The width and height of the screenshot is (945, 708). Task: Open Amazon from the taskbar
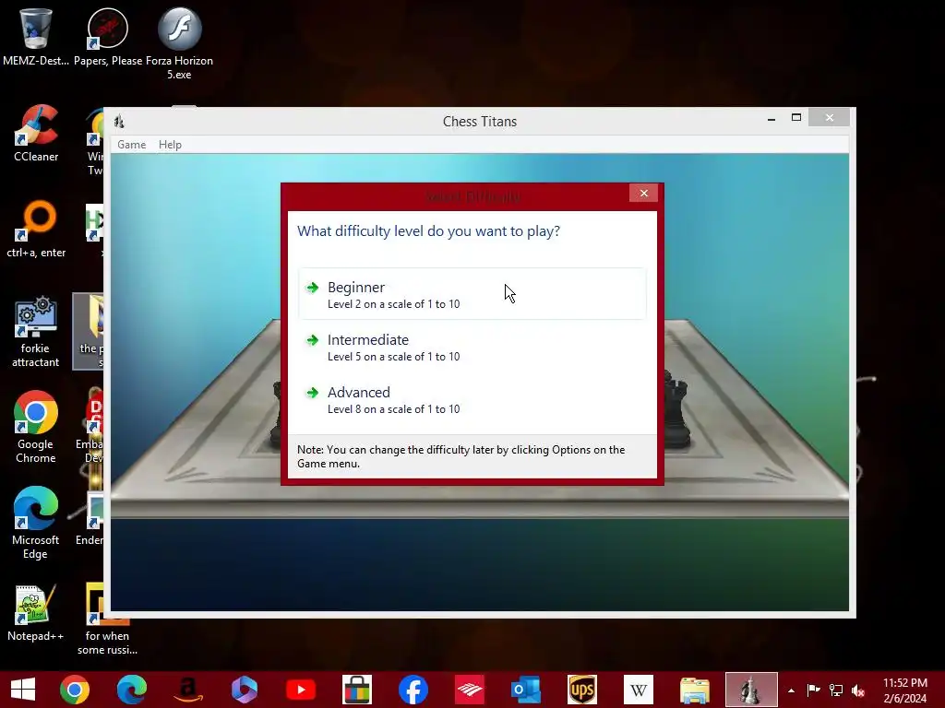[188, 690]
